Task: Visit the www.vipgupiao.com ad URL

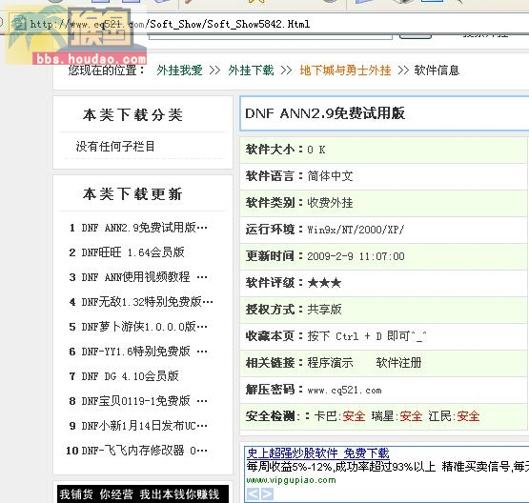Action: pos(291,480)
